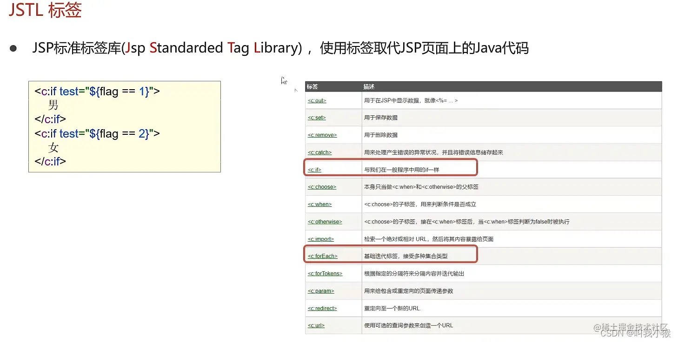Open the <c:set> tag link

(x=316, y=117)
